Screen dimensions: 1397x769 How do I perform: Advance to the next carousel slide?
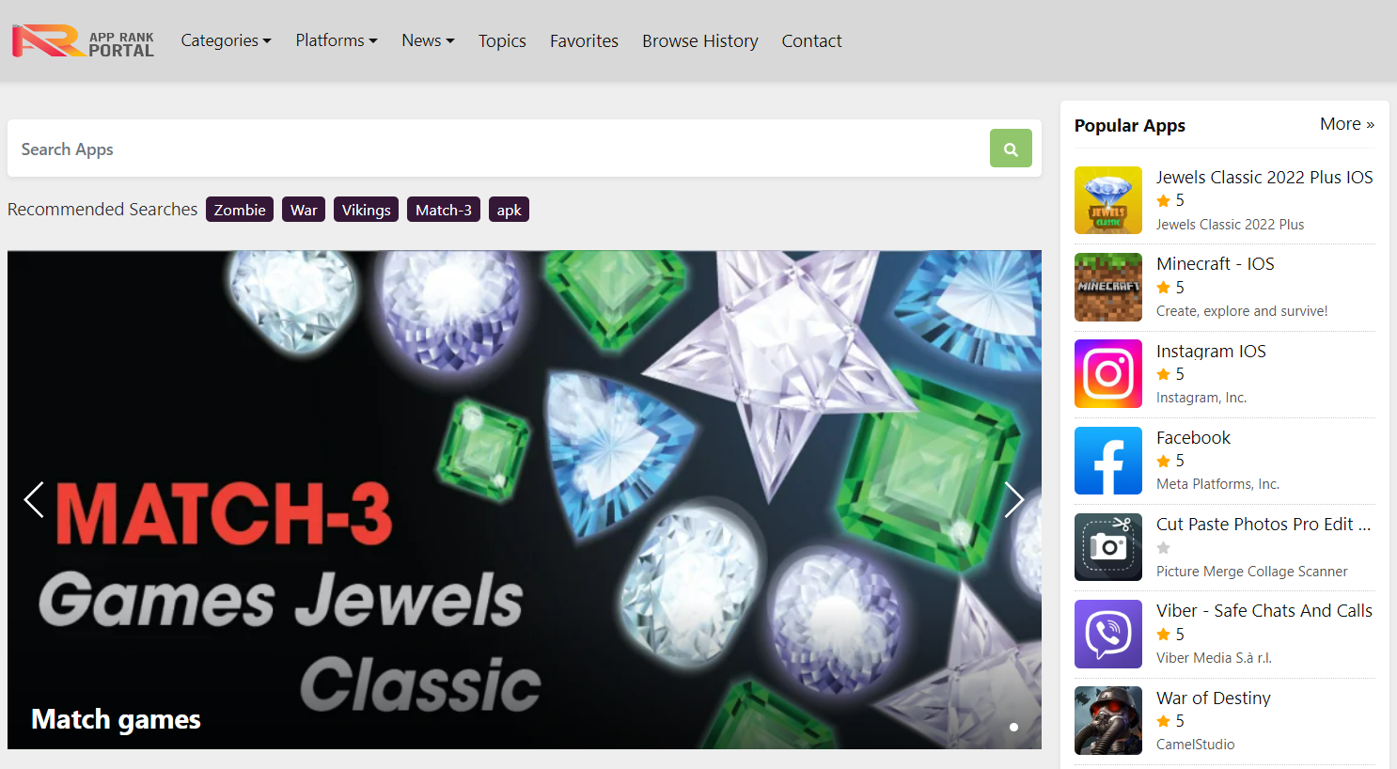tap(1013, 499)
